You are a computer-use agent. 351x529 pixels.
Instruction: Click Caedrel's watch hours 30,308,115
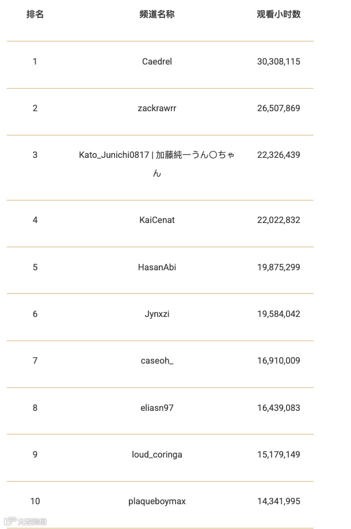(278, 62)
